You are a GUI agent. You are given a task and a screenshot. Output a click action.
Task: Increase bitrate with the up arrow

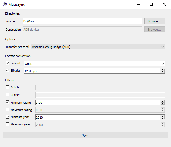click(x=162, y=70)
